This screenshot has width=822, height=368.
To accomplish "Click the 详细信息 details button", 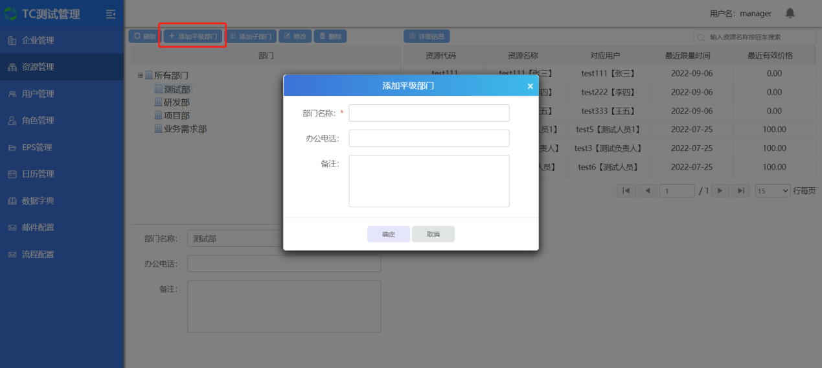I will coord(426,37).
